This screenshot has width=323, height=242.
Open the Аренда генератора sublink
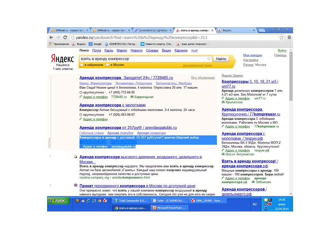(151, 133)
